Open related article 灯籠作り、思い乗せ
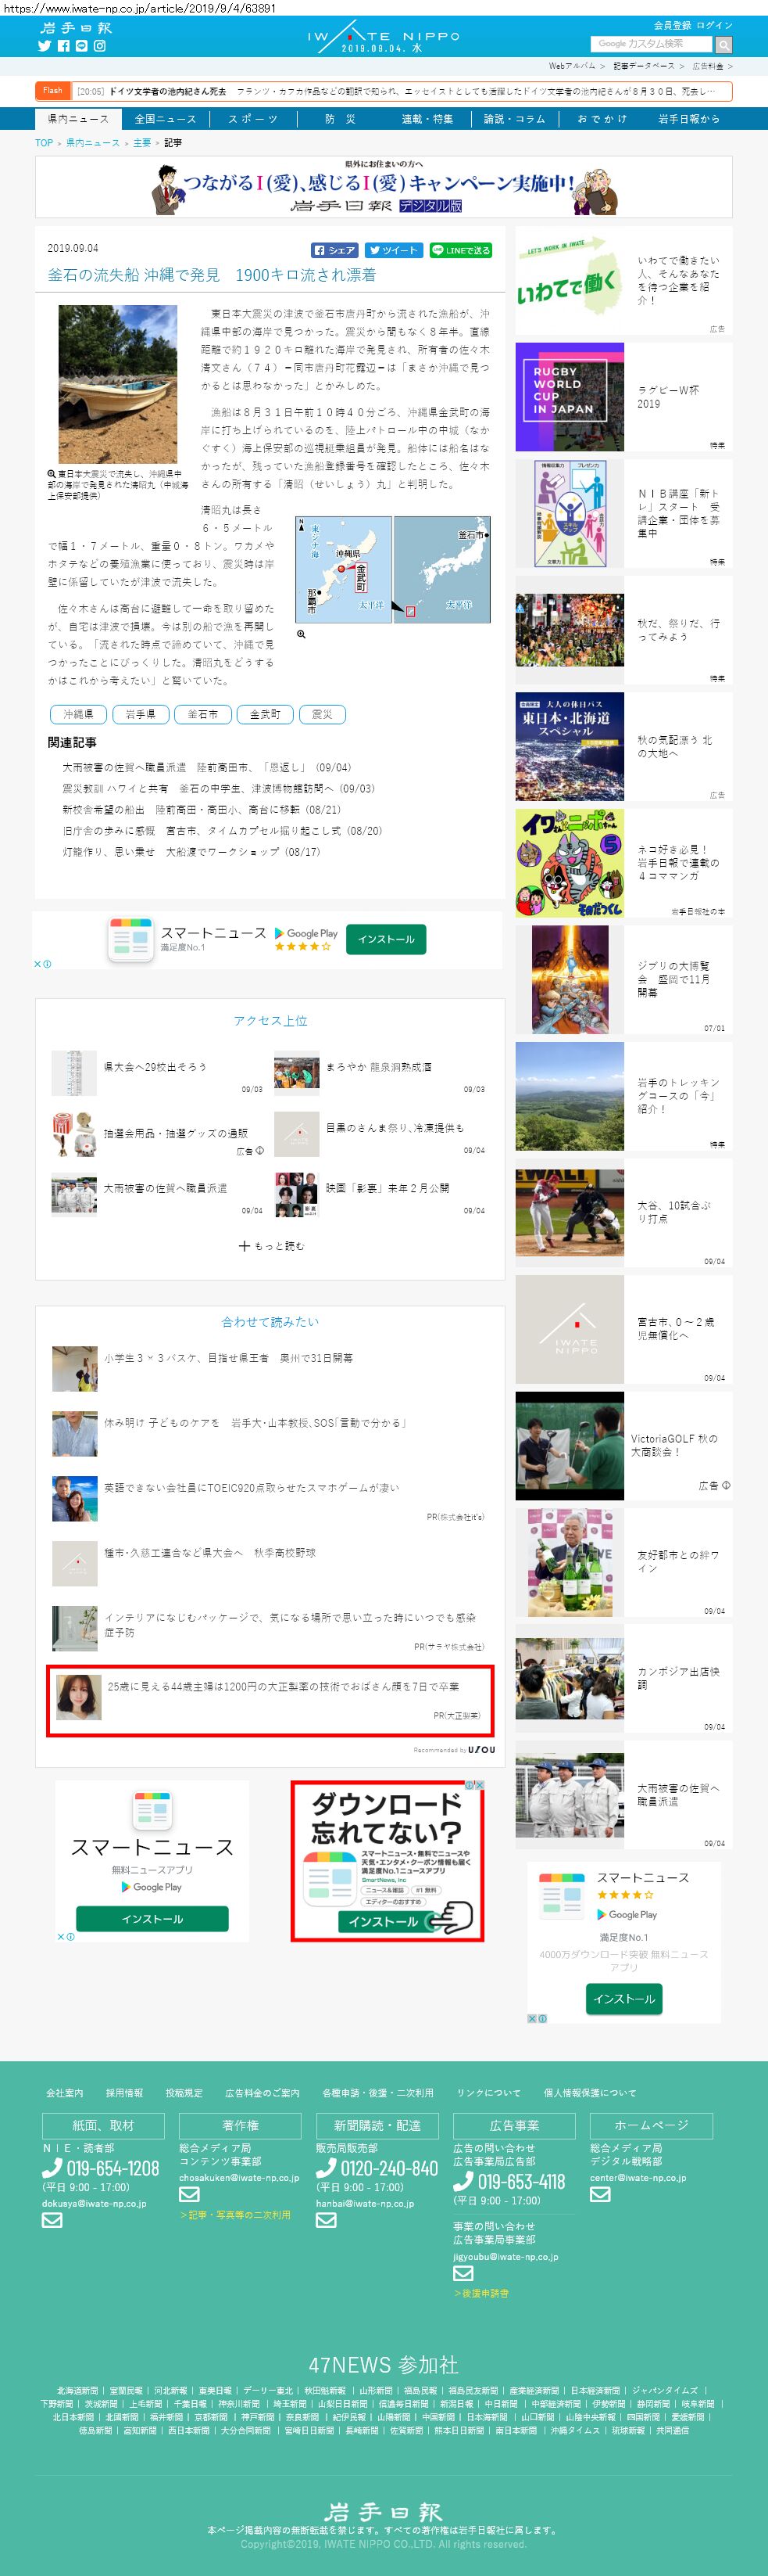The image size is (768, 2576). (191, 852)
